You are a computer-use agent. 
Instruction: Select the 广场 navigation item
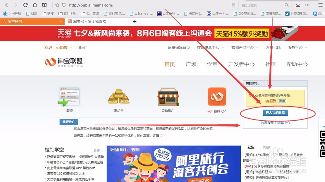point(191,64)
